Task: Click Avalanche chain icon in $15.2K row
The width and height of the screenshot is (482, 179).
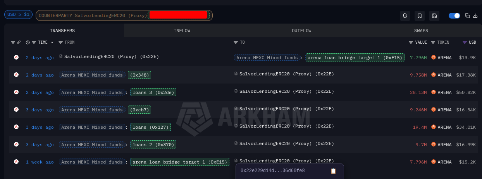Action: click(16, 162)
